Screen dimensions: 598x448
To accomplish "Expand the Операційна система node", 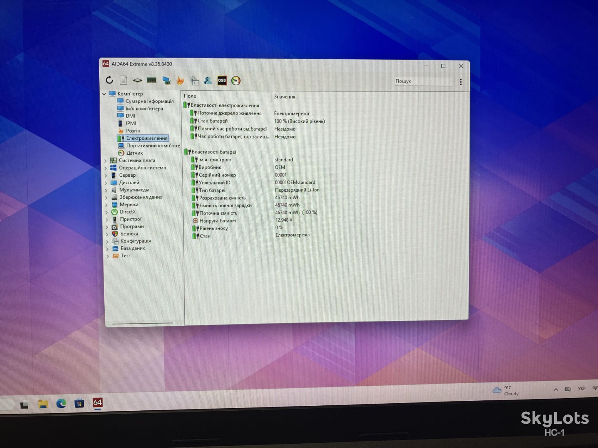I will [x=105, y=168].
